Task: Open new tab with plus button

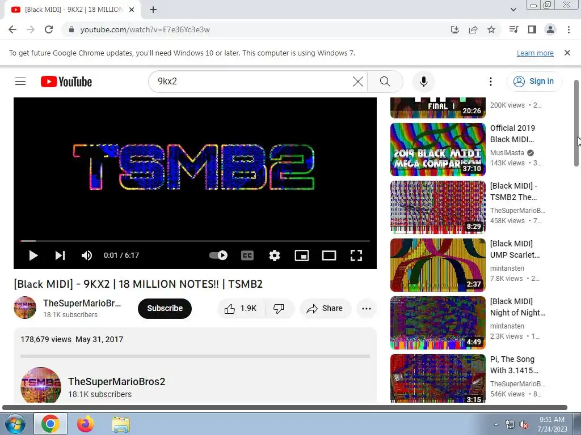Action: point(153,10)
